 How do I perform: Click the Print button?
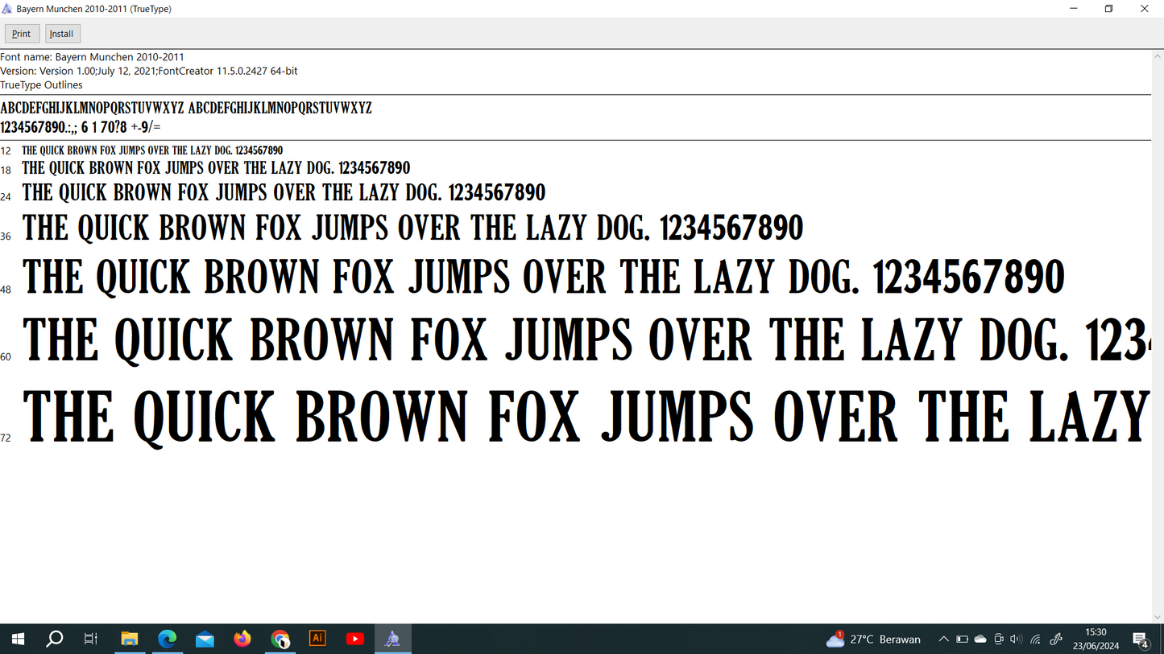[22, 34]
